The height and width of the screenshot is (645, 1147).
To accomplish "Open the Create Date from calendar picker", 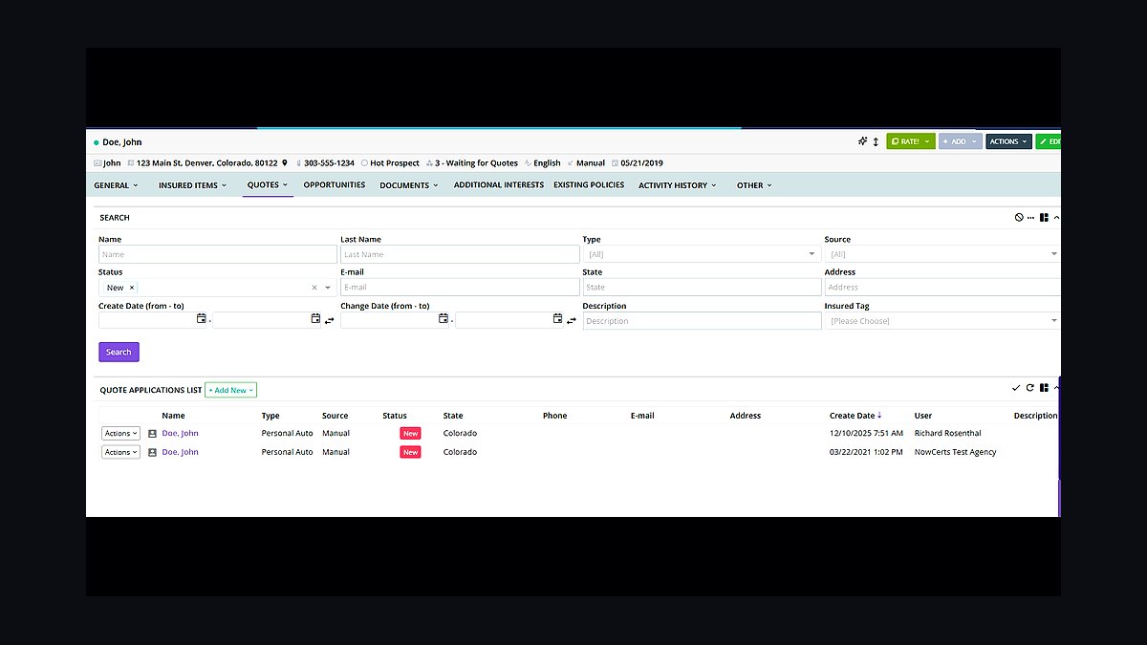I will click(201, 319).
